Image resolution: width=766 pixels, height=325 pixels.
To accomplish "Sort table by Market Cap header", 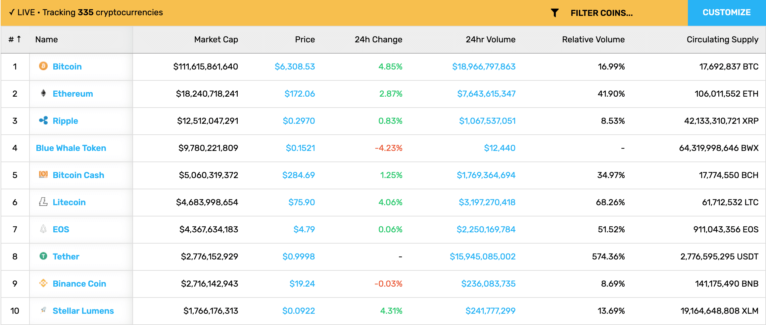I will tap(216, 39).
